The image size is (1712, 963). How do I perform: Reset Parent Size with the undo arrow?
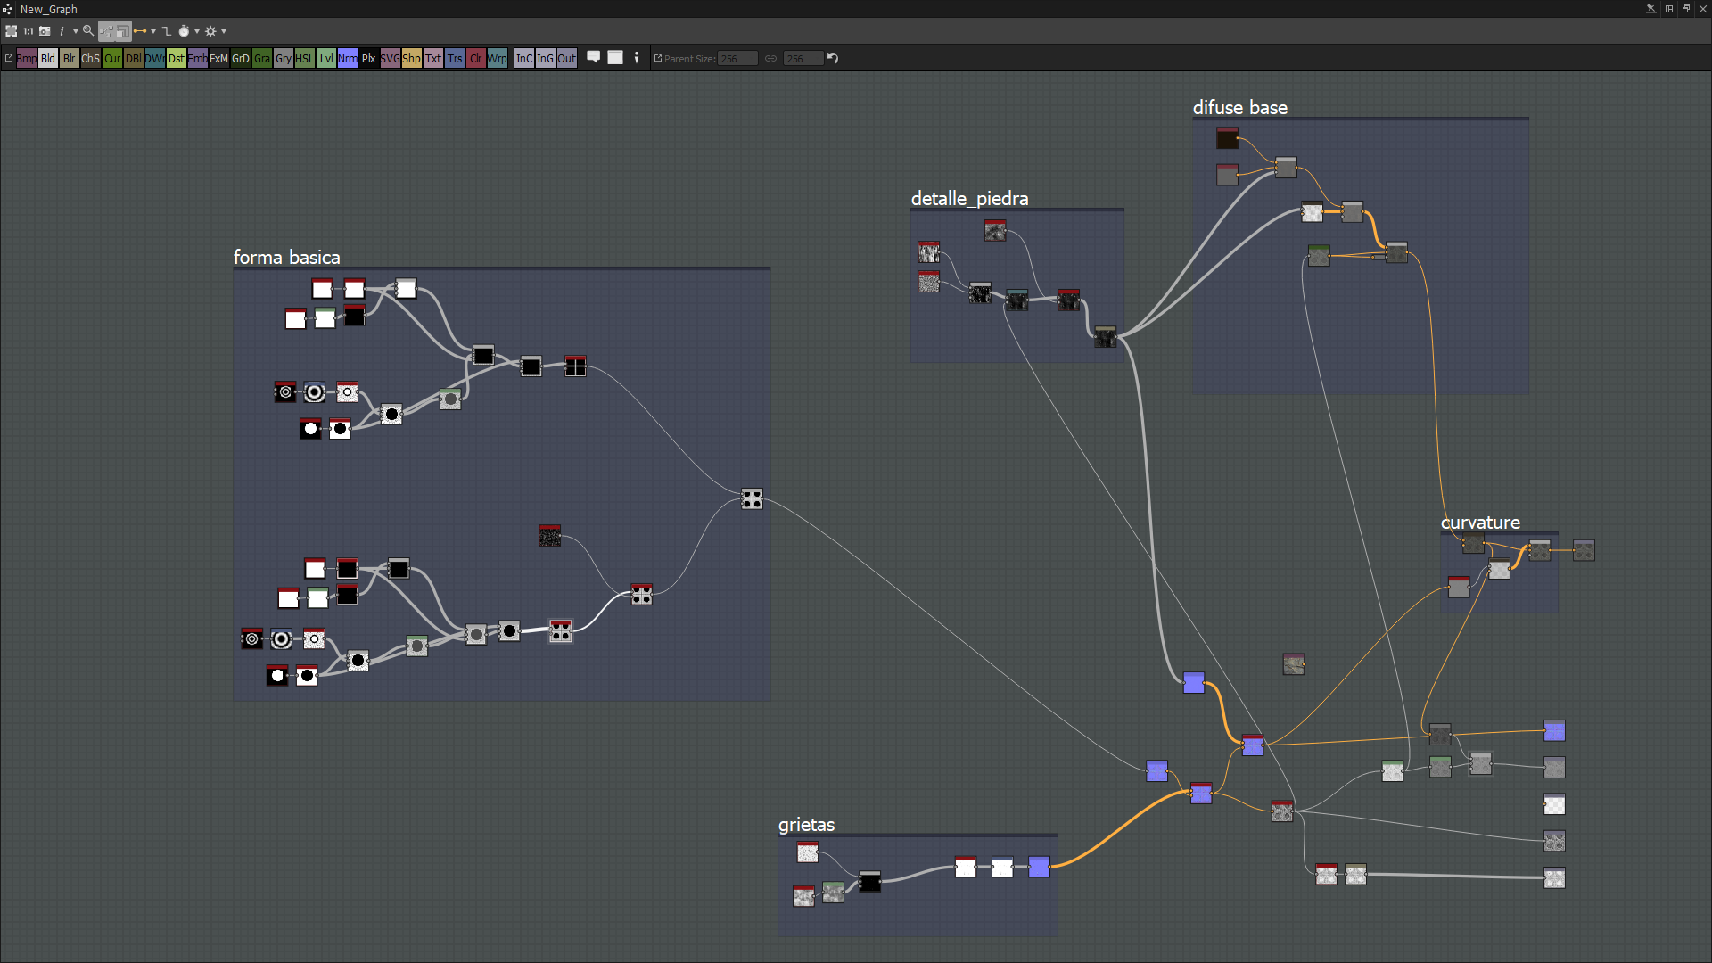(x=833, y=59)
